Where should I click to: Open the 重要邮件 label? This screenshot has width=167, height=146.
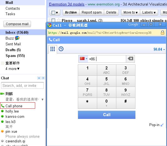(x=12, y=63)
